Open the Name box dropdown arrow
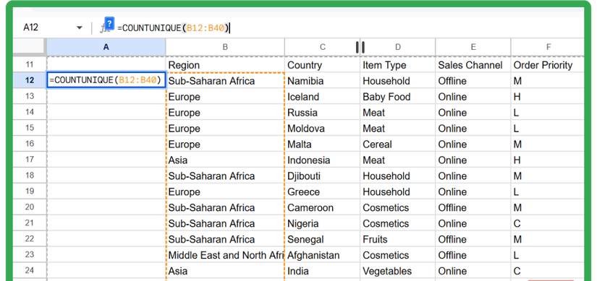This screenshot has width=597, height=281. pos(79,27)
